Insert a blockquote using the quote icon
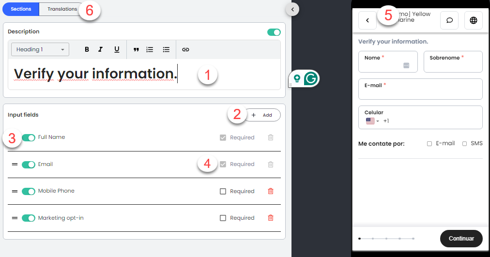 pos(136,49)
